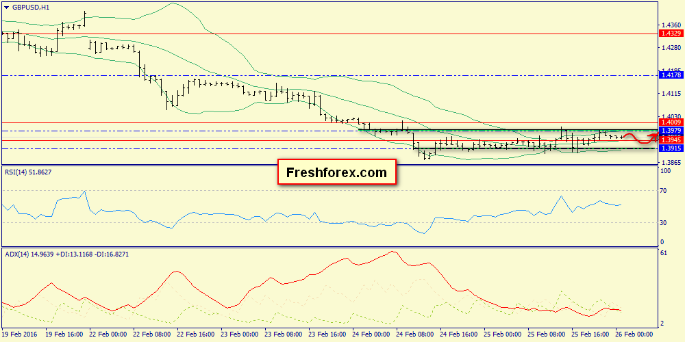Click the 26 Feb 00:00 time label
This screenshot has width=685, height=342.
pos(634,334)
